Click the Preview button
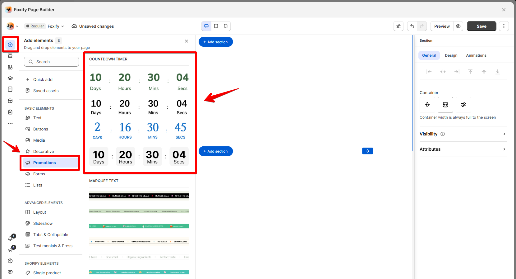516x279 pixels. pos(442,26)
